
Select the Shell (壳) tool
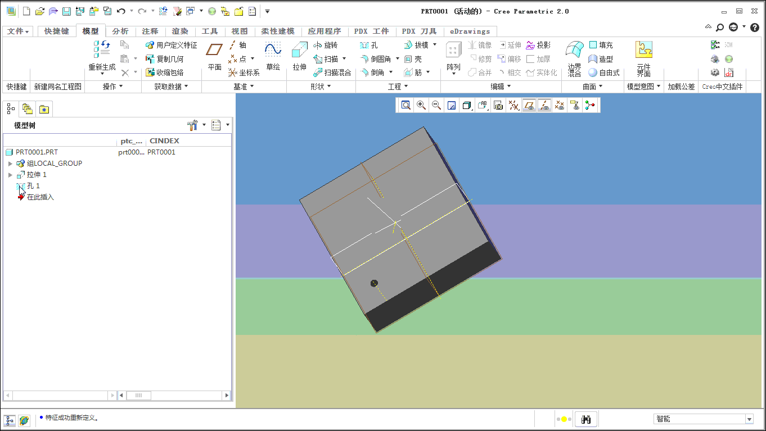point(413,59)
